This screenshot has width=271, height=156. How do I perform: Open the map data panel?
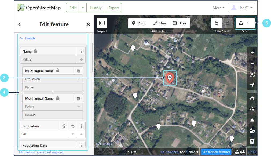pyautogui.click(x=252, y=109)
